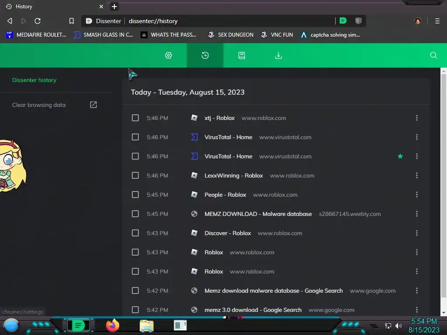Image resolution: width=447 pixels, height=335 pixels.
Task: Go back with the back arrow
Action: tap(10, 21)
